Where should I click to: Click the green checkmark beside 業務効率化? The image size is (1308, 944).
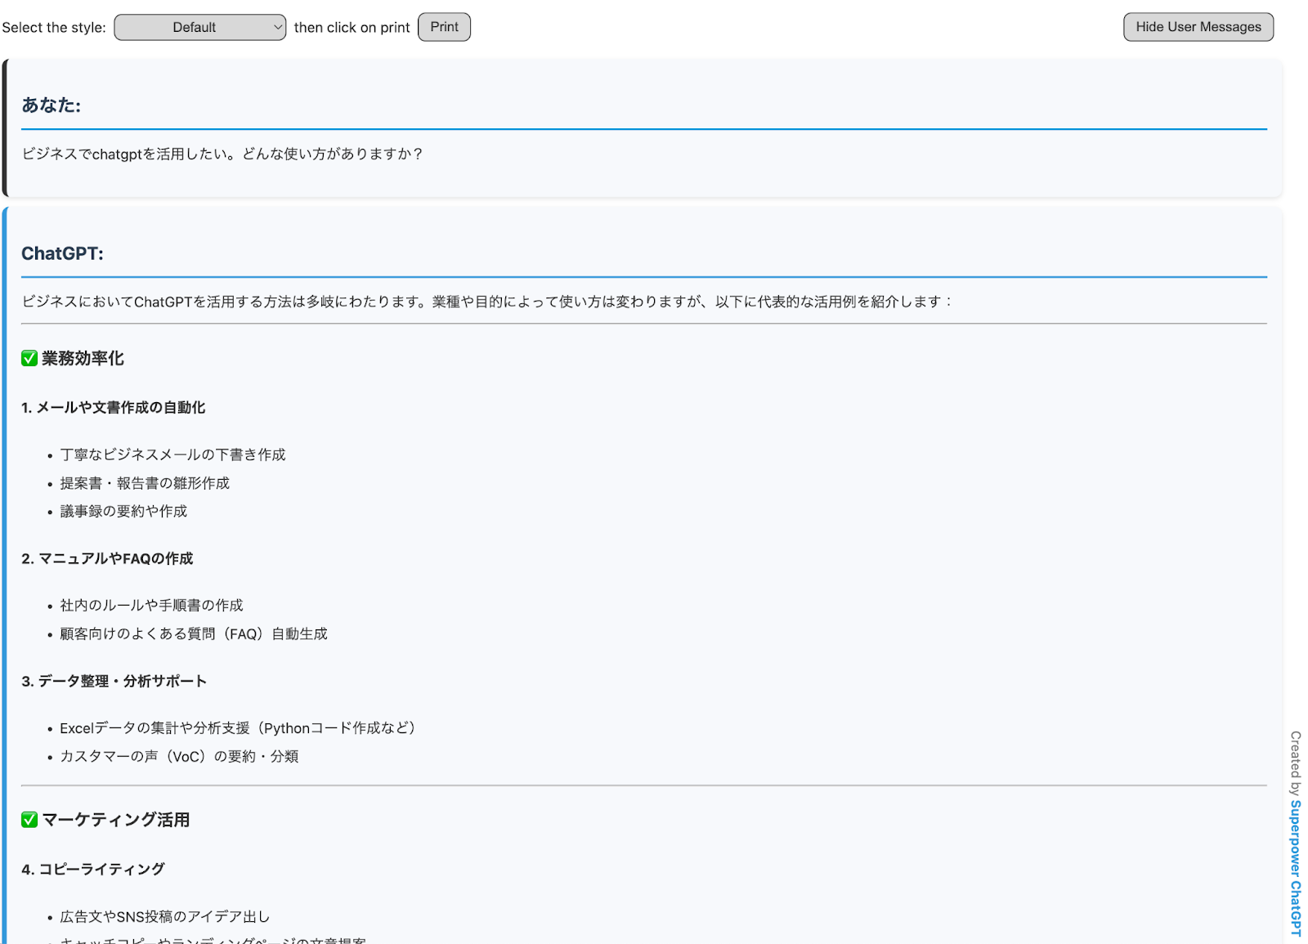pos(29,358)
